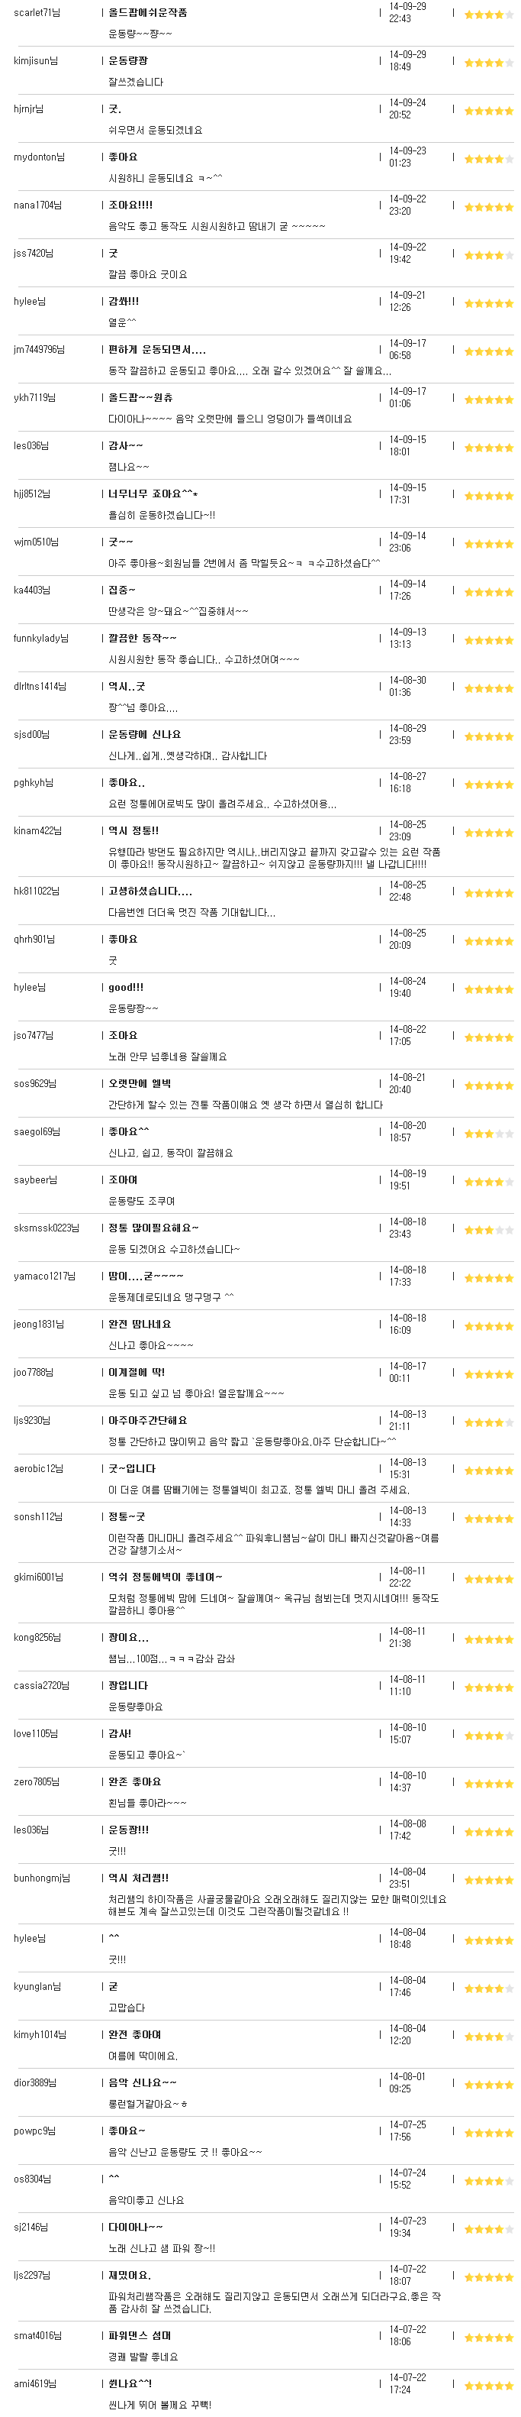Viewport: 521px width, 2417px height.
Task: Click the username funnkylady님
Action: point(41,638)
